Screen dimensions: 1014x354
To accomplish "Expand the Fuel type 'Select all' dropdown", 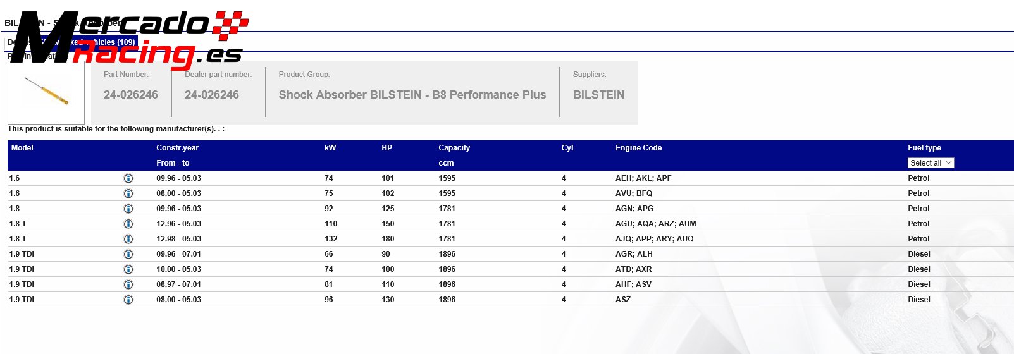I will (931, 163).
